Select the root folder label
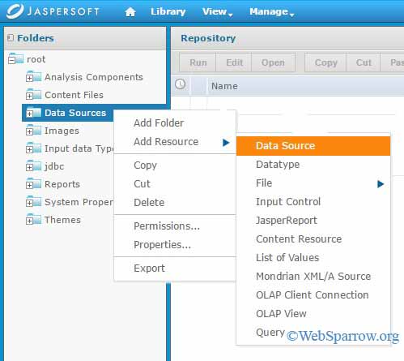The height and width of the screenshot is (361, 404). pos(36,59)
